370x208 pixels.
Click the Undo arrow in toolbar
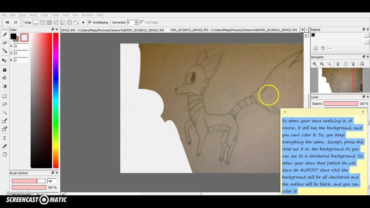tap(7, 22)
